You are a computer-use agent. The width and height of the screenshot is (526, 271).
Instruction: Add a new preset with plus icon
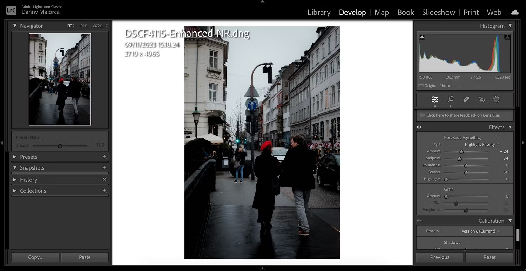[104, 157]
